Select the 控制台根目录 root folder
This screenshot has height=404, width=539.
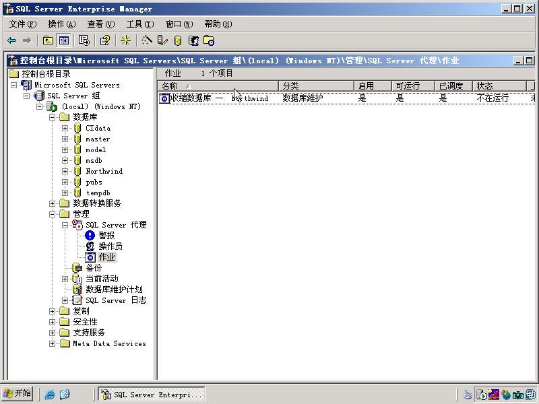click(40, 73)
